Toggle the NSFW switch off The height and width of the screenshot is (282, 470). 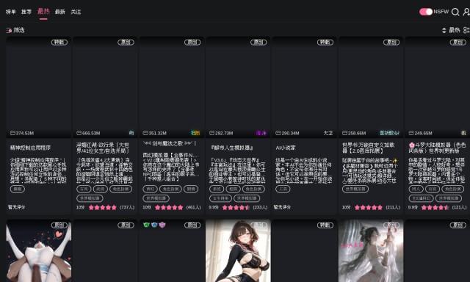coord(426,12)
